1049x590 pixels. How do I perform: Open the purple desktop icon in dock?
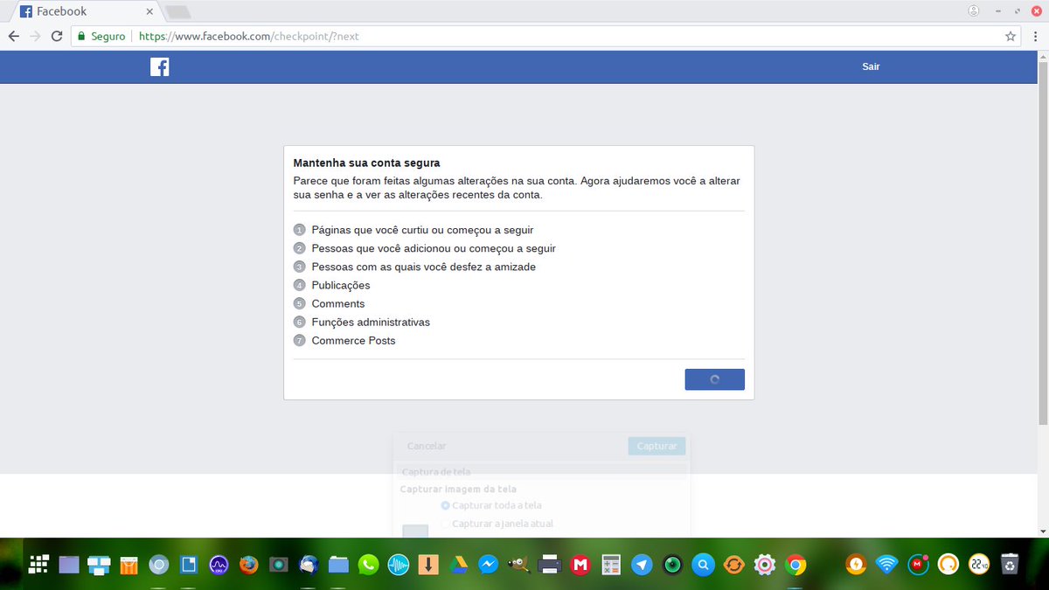[x=69, y=565]
